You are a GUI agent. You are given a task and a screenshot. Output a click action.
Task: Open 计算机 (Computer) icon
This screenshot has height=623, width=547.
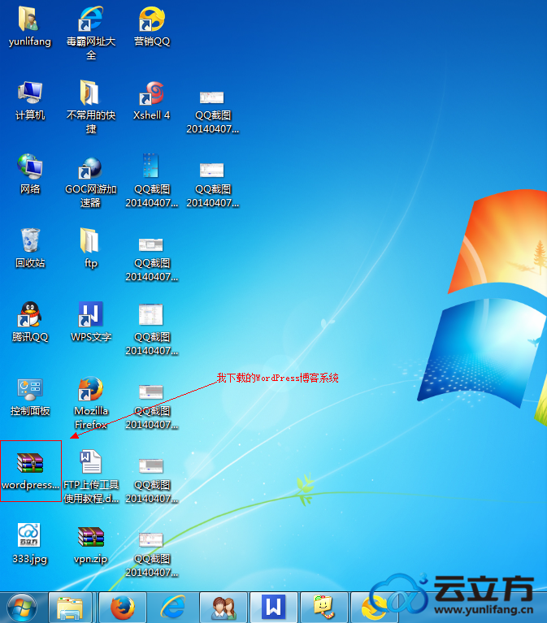coord(30,101)
